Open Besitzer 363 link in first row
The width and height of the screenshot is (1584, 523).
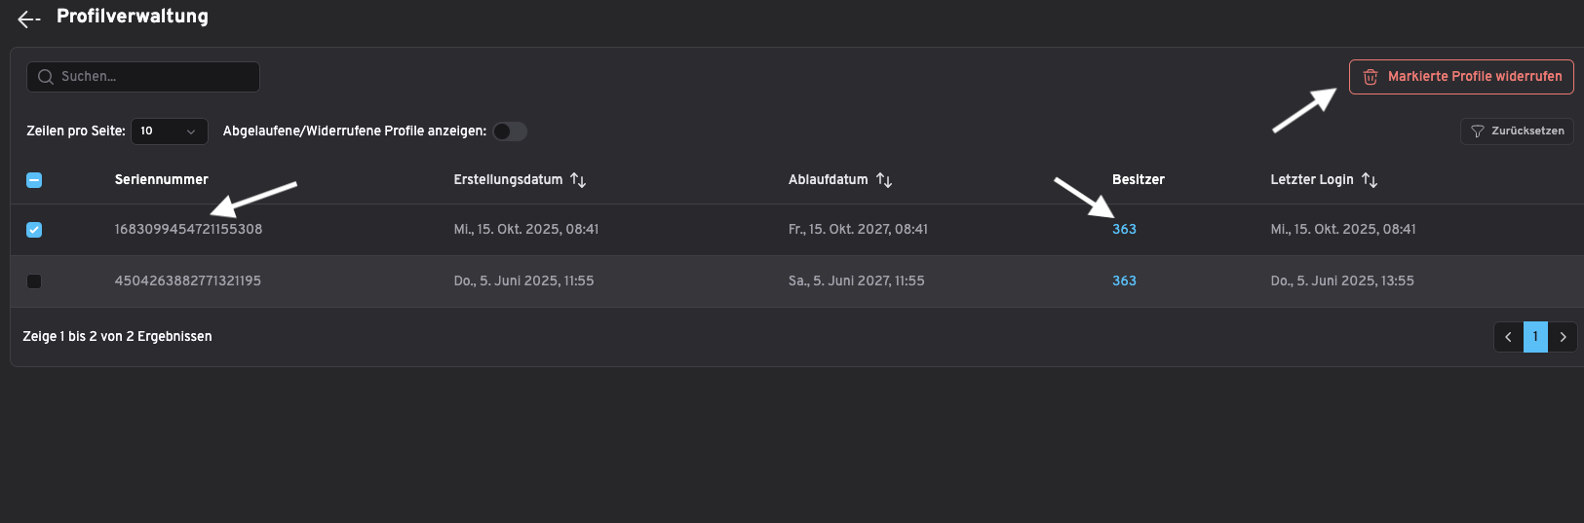(1124, 230)
